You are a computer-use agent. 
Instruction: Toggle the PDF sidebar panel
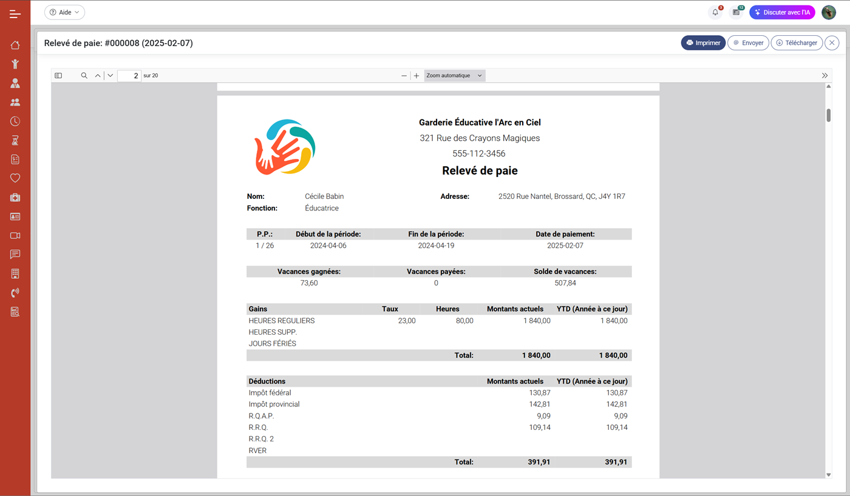[58, 76]
